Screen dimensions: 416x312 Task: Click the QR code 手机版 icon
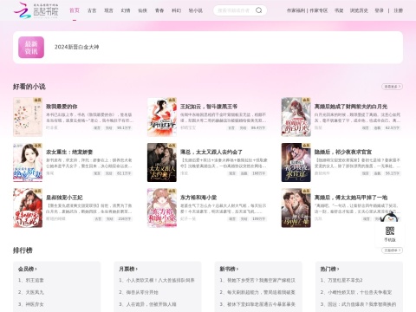click(390, 231)
